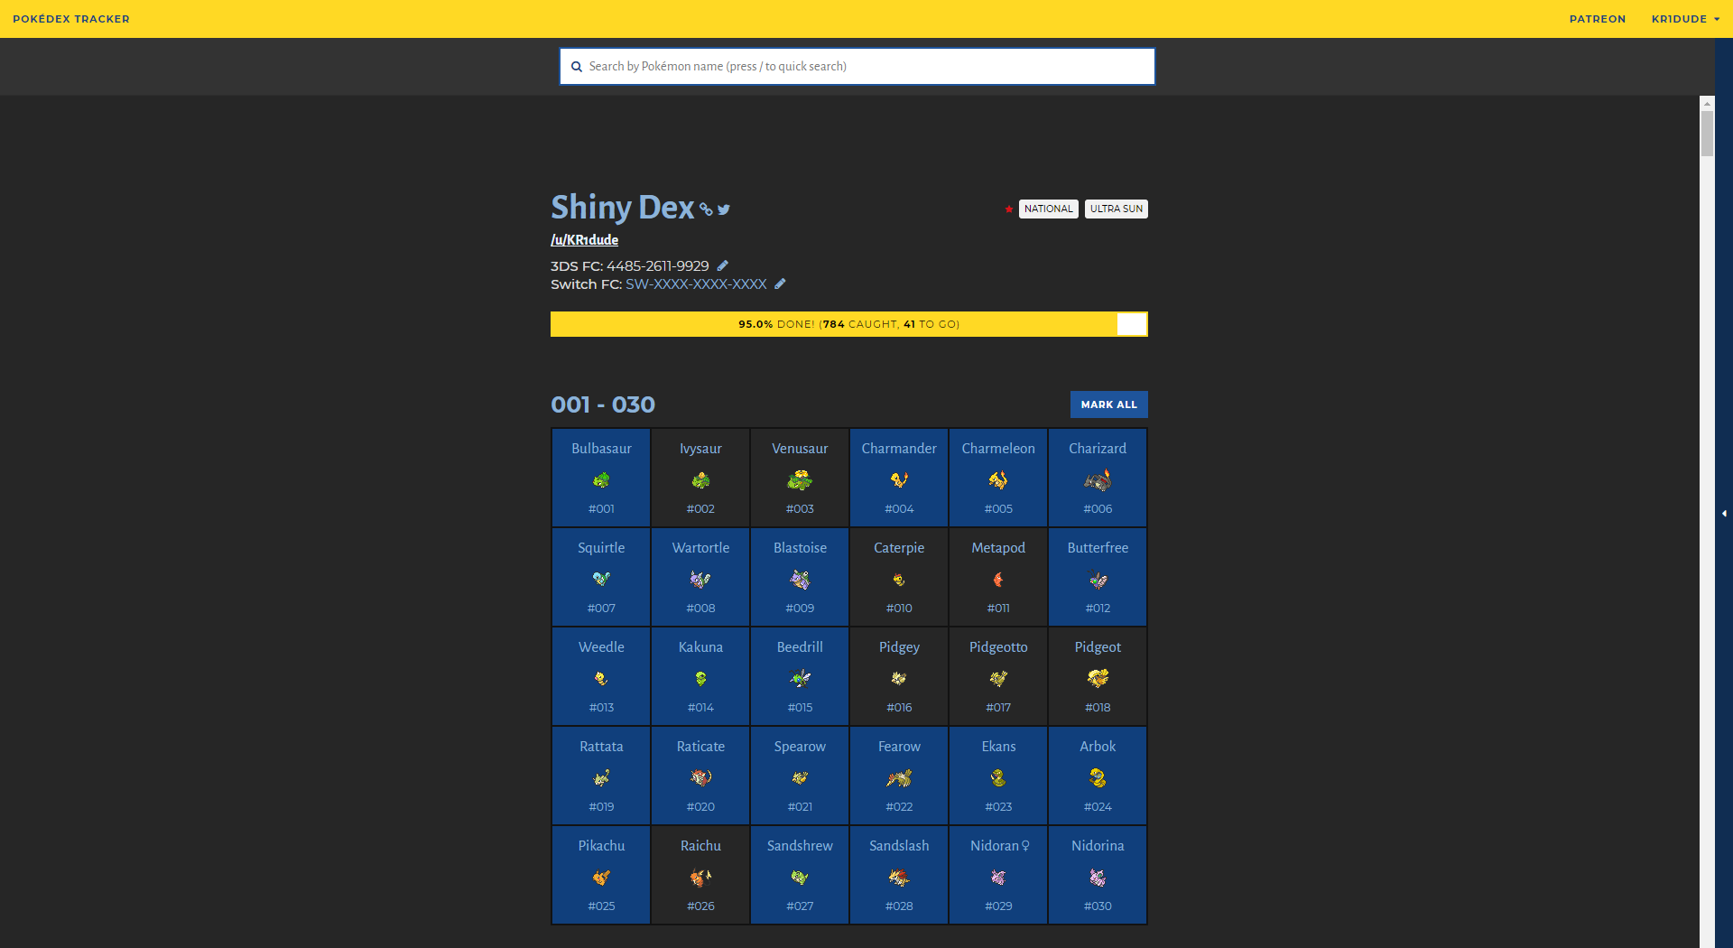The image size is (1733, 948).
Task: Focus the Pokémon name search field
Action: [857, 67]
